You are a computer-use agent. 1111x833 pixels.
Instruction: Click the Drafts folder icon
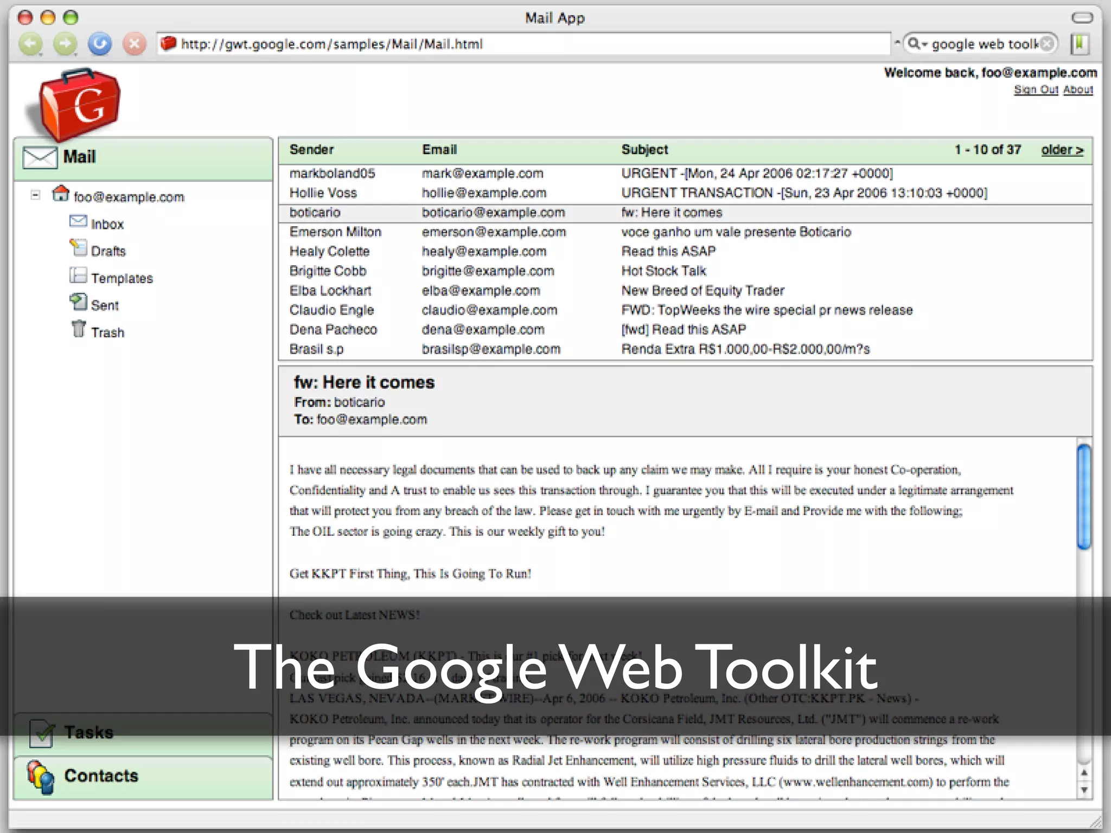pos(78,248)
